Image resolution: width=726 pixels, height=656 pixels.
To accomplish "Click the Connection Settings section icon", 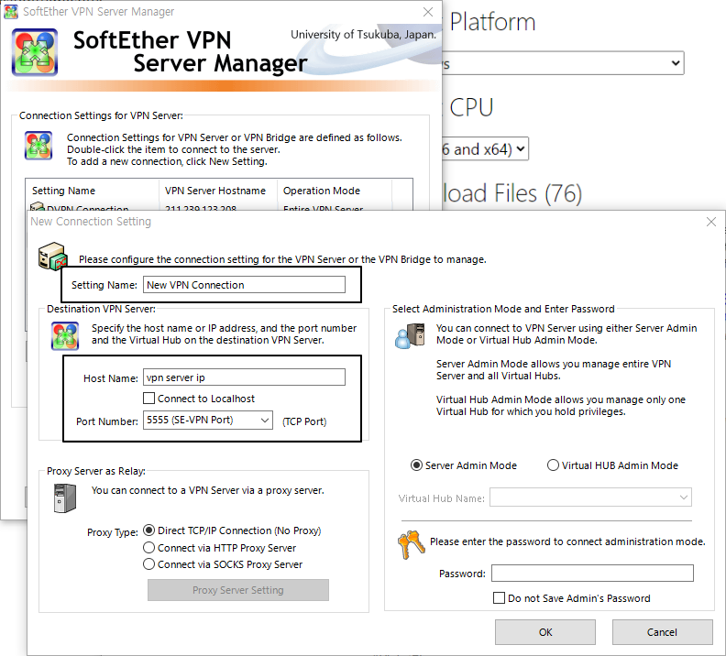I will (x=38, y=146).
